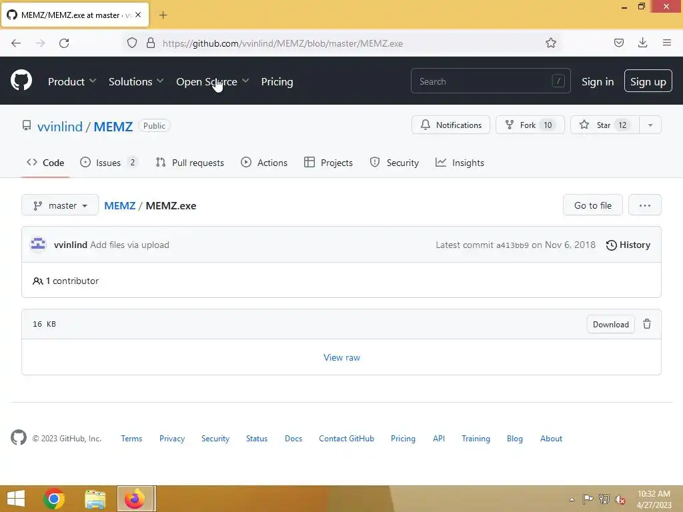683x512 pixels.
Task: Open commit a413bb9 link
Action: [512, 245]
